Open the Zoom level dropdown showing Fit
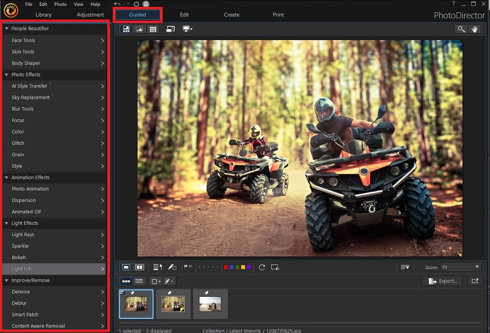490x333 pixels. (x=460, y=267)
